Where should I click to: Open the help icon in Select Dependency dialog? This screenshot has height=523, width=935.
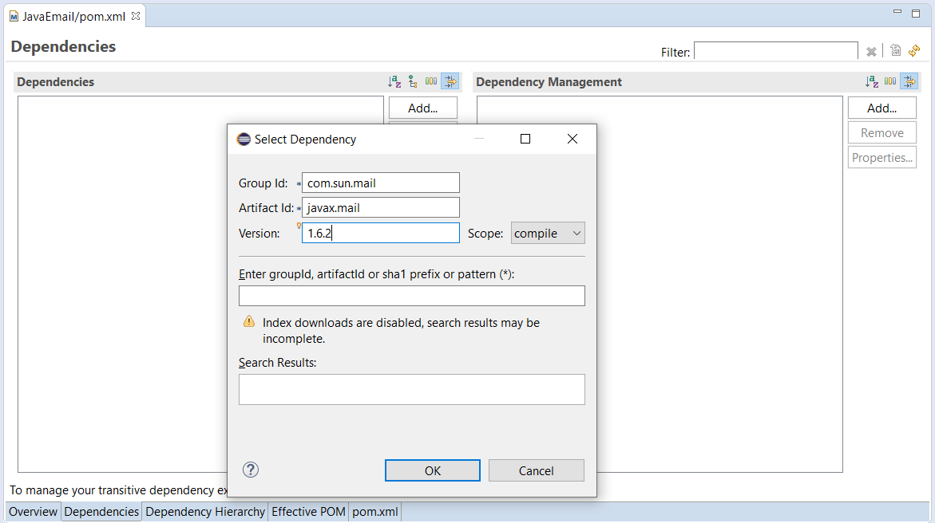pyautogui.click(x=250, y=470)
